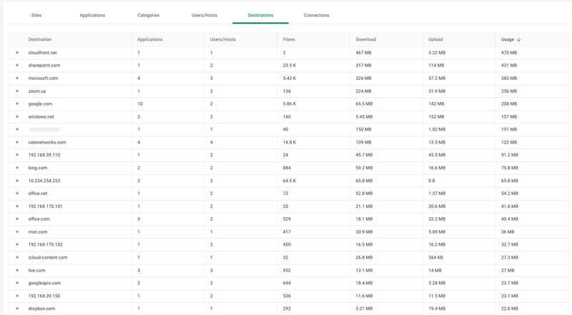The image size is (572, 315).
Task: Expand the microsoft.com row
Action: 17,78
